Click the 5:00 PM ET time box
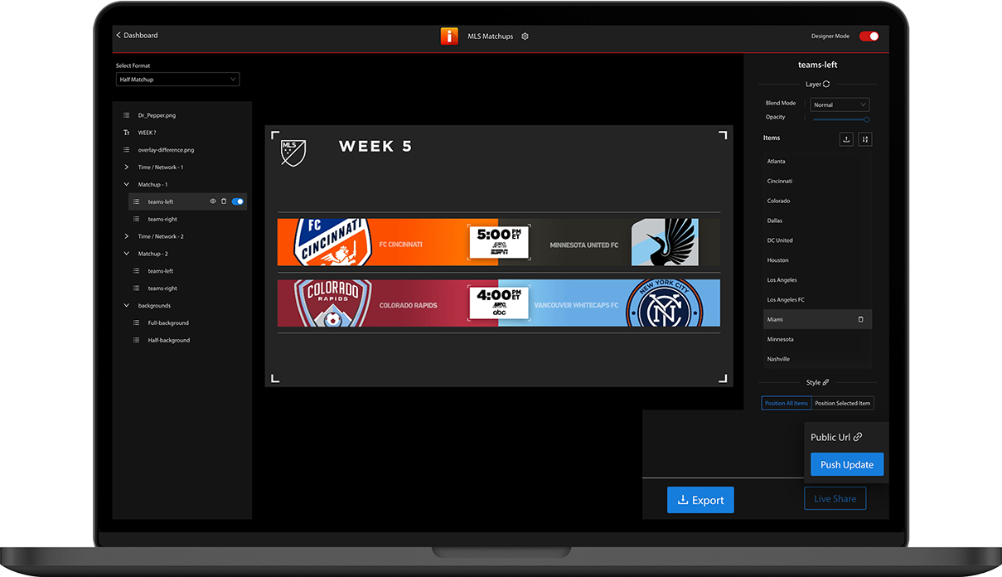The image size is (1002, 577). (x=499, y=242)
